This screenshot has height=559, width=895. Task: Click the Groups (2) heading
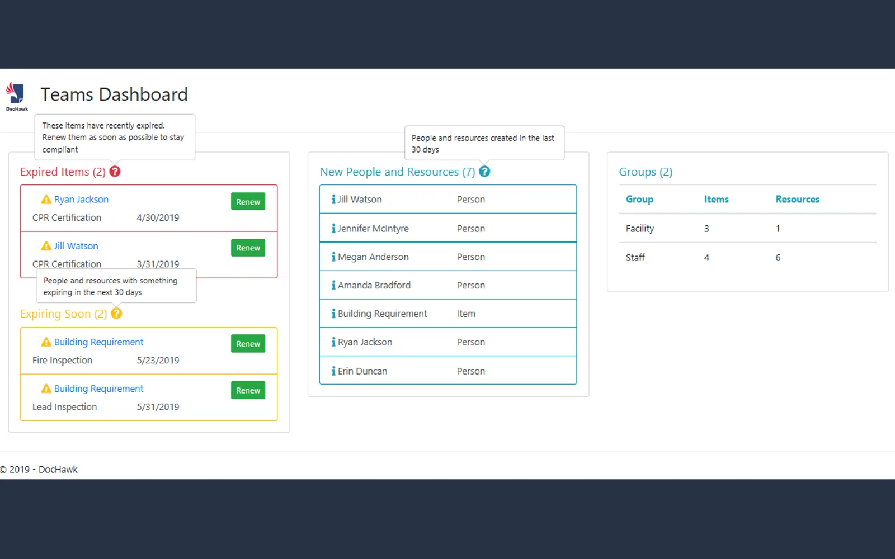646,172
